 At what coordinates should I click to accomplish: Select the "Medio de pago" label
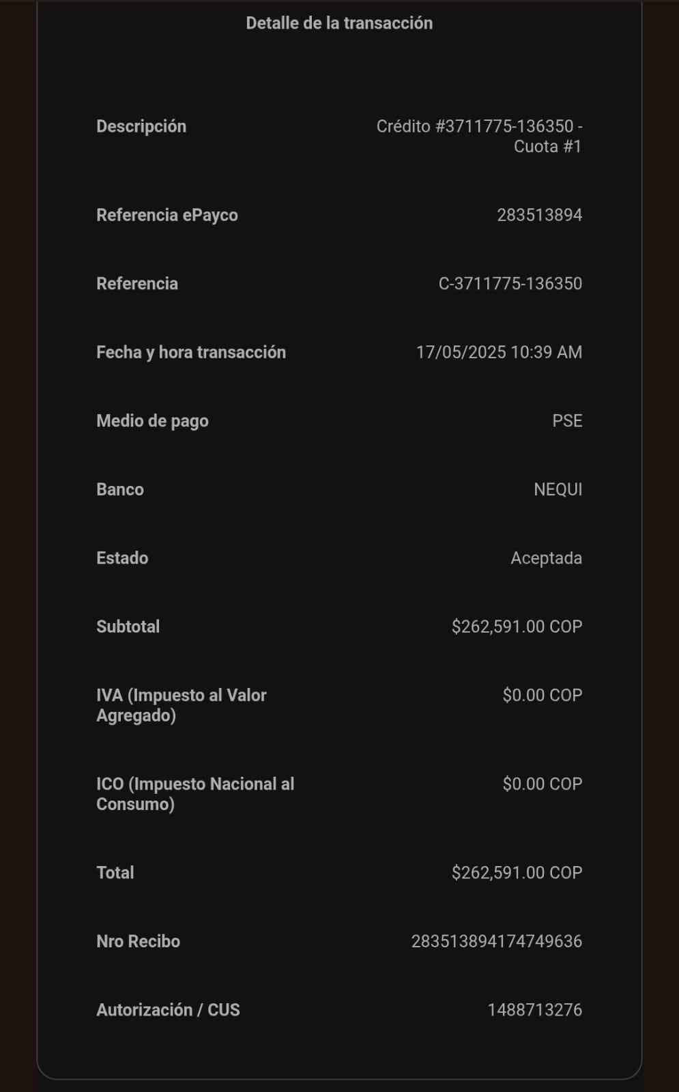click(152, 420)
